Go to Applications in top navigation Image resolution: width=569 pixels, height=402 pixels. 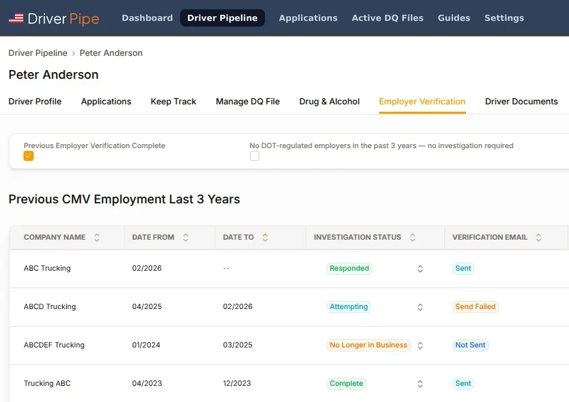[x=308, y=18]
